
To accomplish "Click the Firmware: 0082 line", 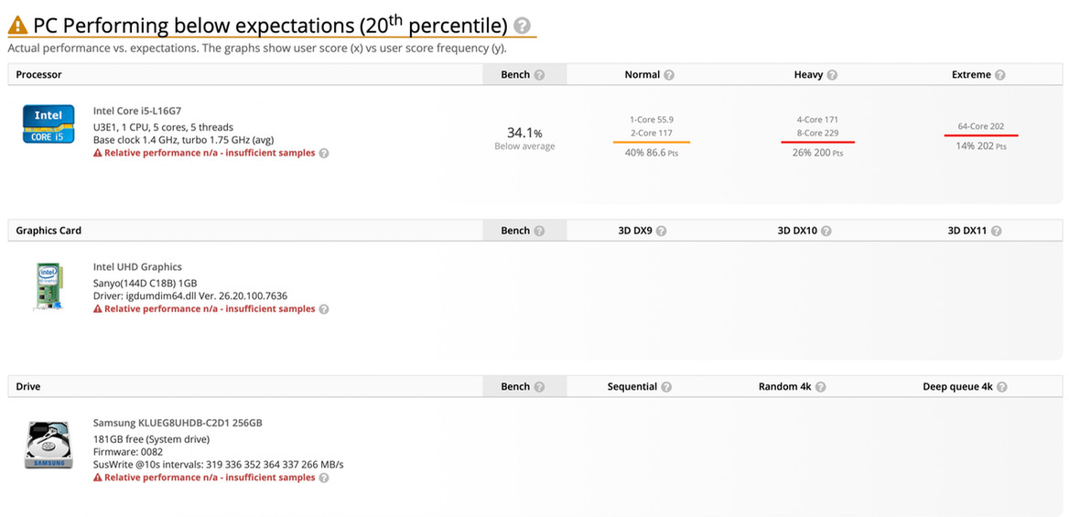I will (x=128, y=451).
